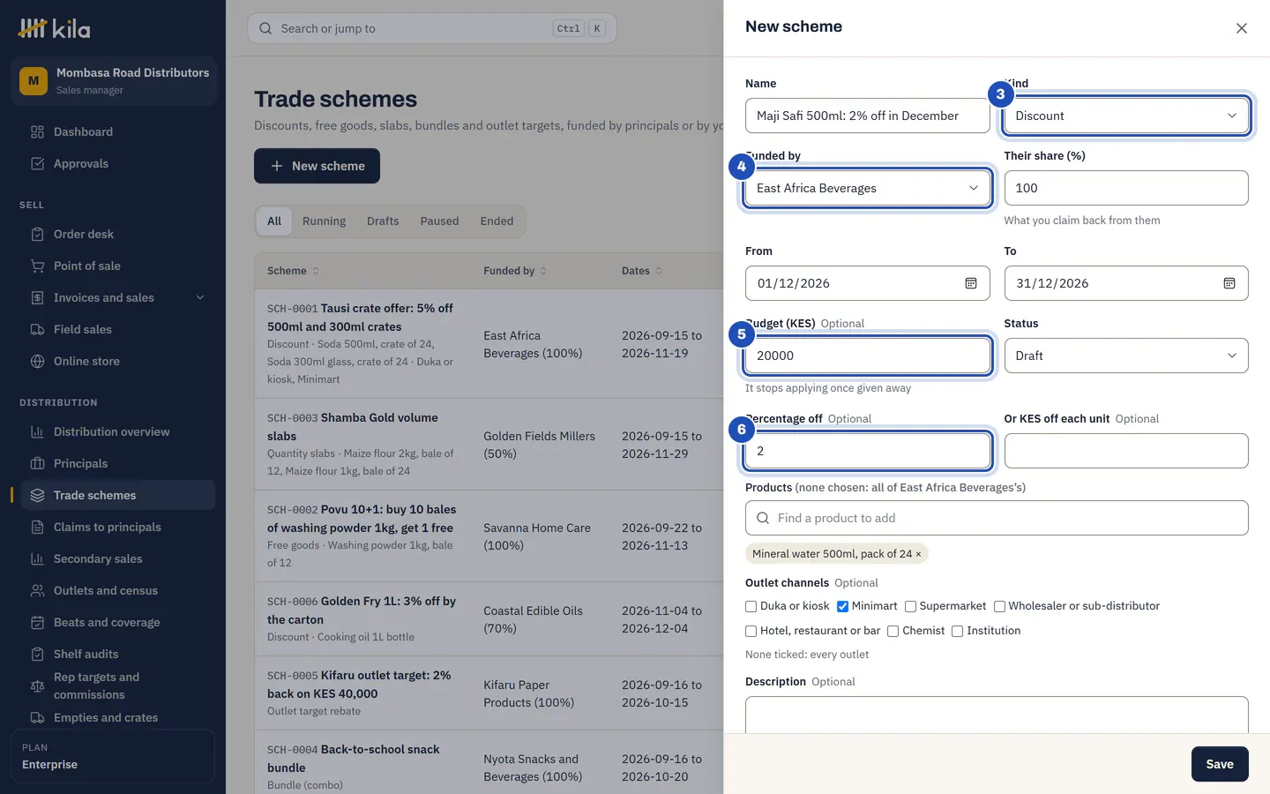
Task: Tick the Duka or kiosk checkbox
Action: [x=751, y=606]
